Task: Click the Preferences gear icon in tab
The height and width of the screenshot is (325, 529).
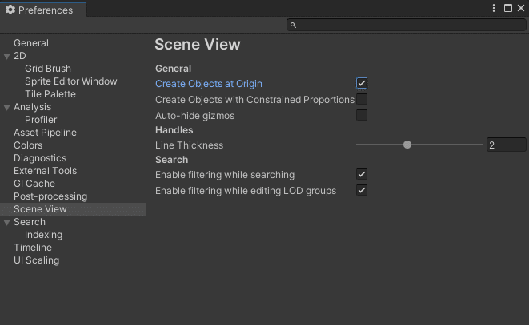Action: click(x=10, y=10)
